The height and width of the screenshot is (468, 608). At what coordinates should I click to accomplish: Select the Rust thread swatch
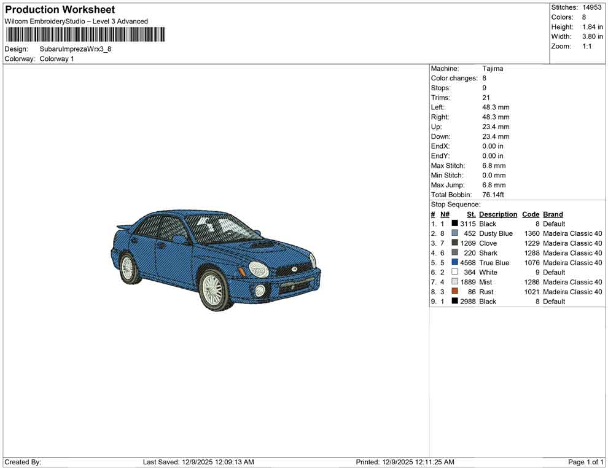point(454,292)
